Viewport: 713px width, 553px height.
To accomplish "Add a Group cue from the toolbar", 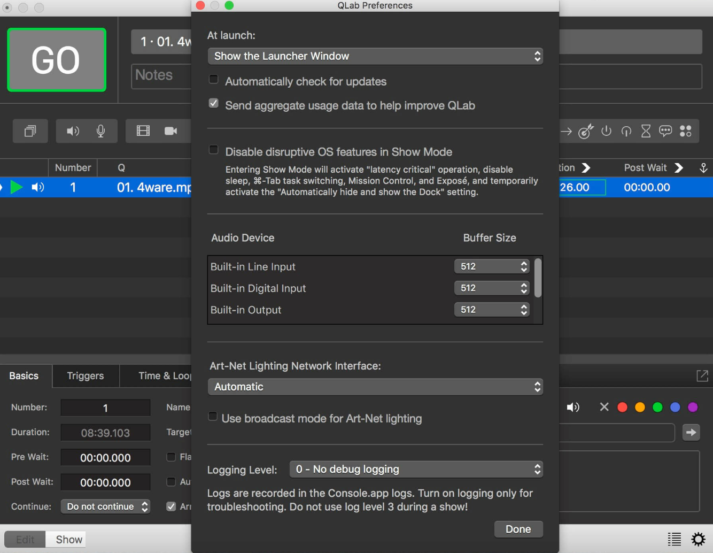I will coord(30,131).
